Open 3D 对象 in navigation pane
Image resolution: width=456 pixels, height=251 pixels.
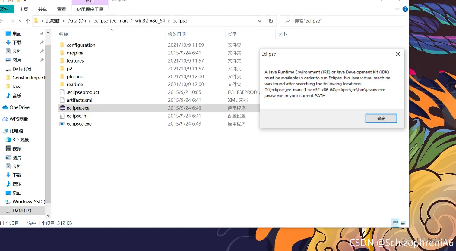pyautogui.click(x=17, y=140)
